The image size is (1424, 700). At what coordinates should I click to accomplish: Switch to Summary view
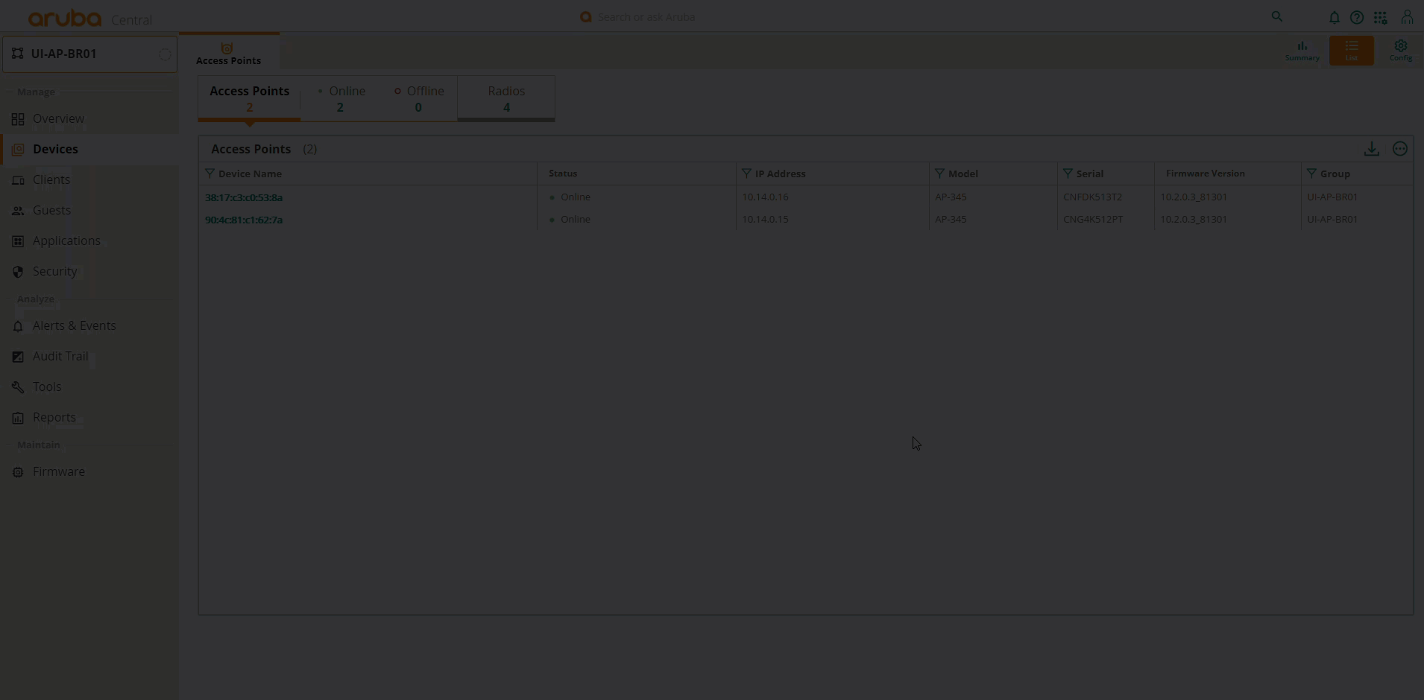pyautogui.click(x=1302, y=51)
